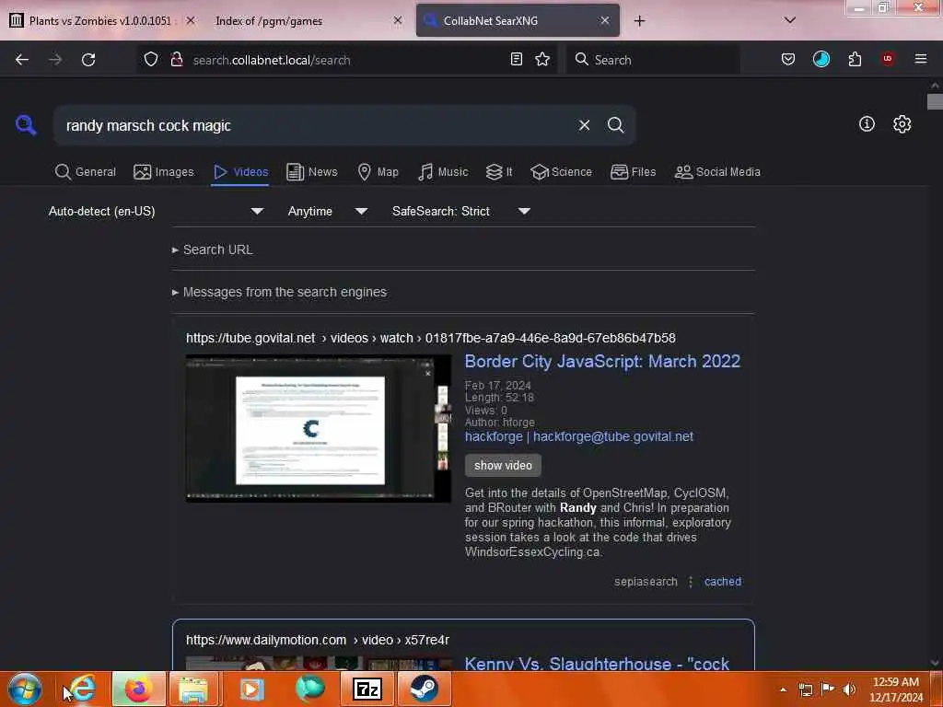Screen dimensions: 943x707
Task: Select the General search category
Action: tap(86, 172)
